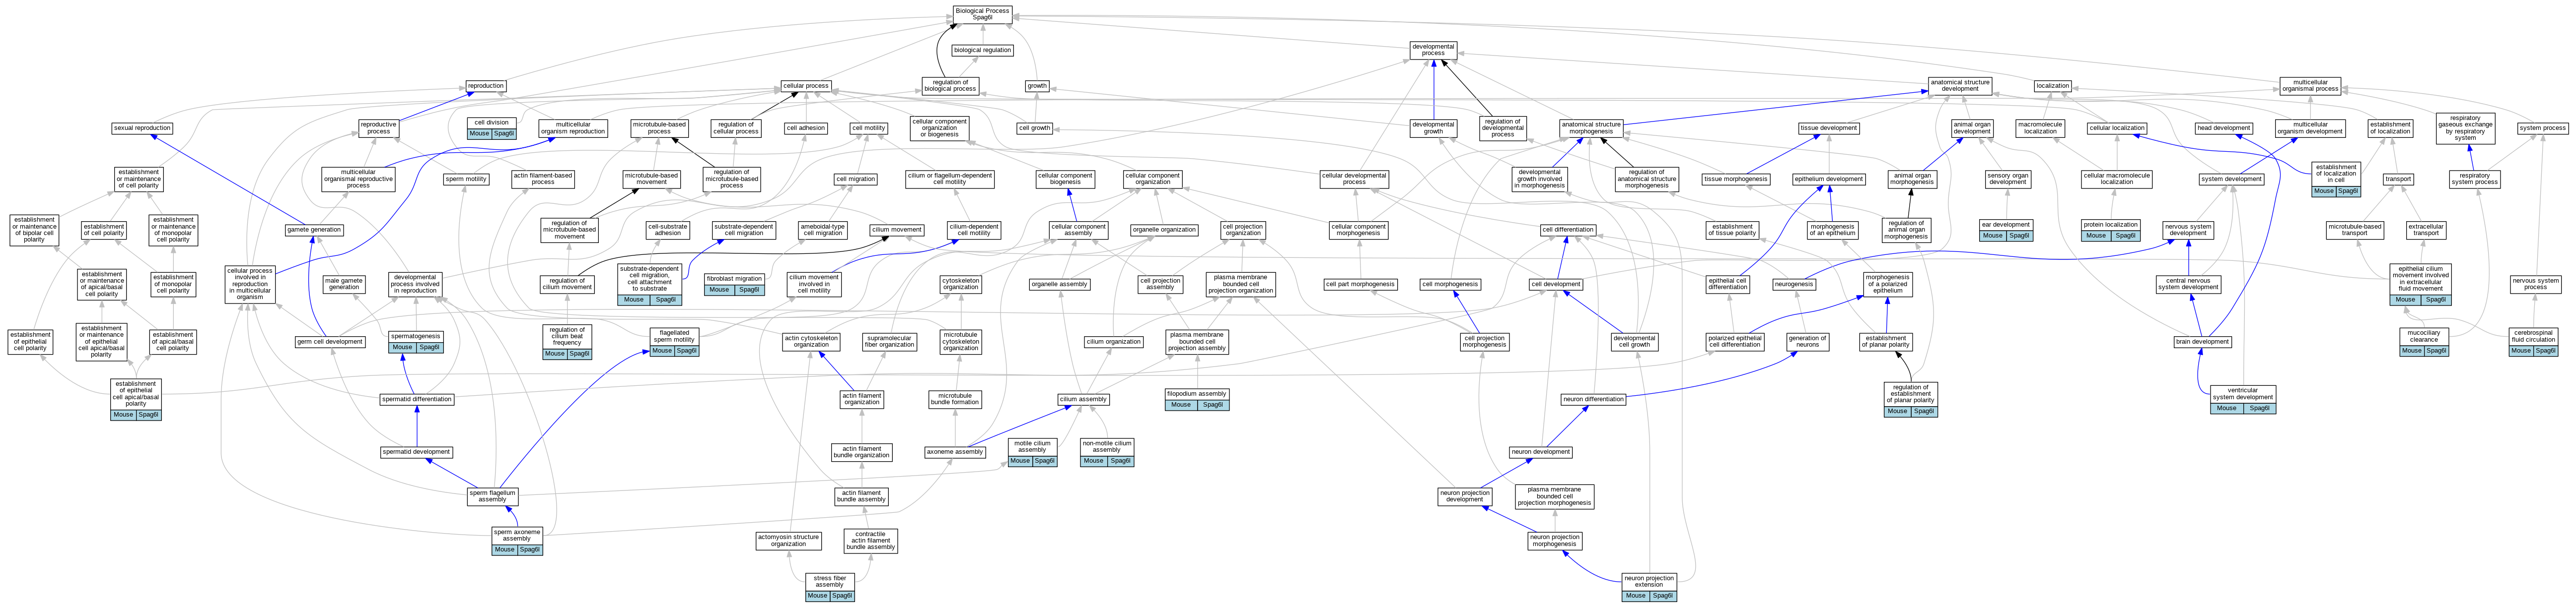The height and width of the screenshot is (607, 2576).
Task: Select the 'spermatid differentiation' node
Action: (417, 399)
